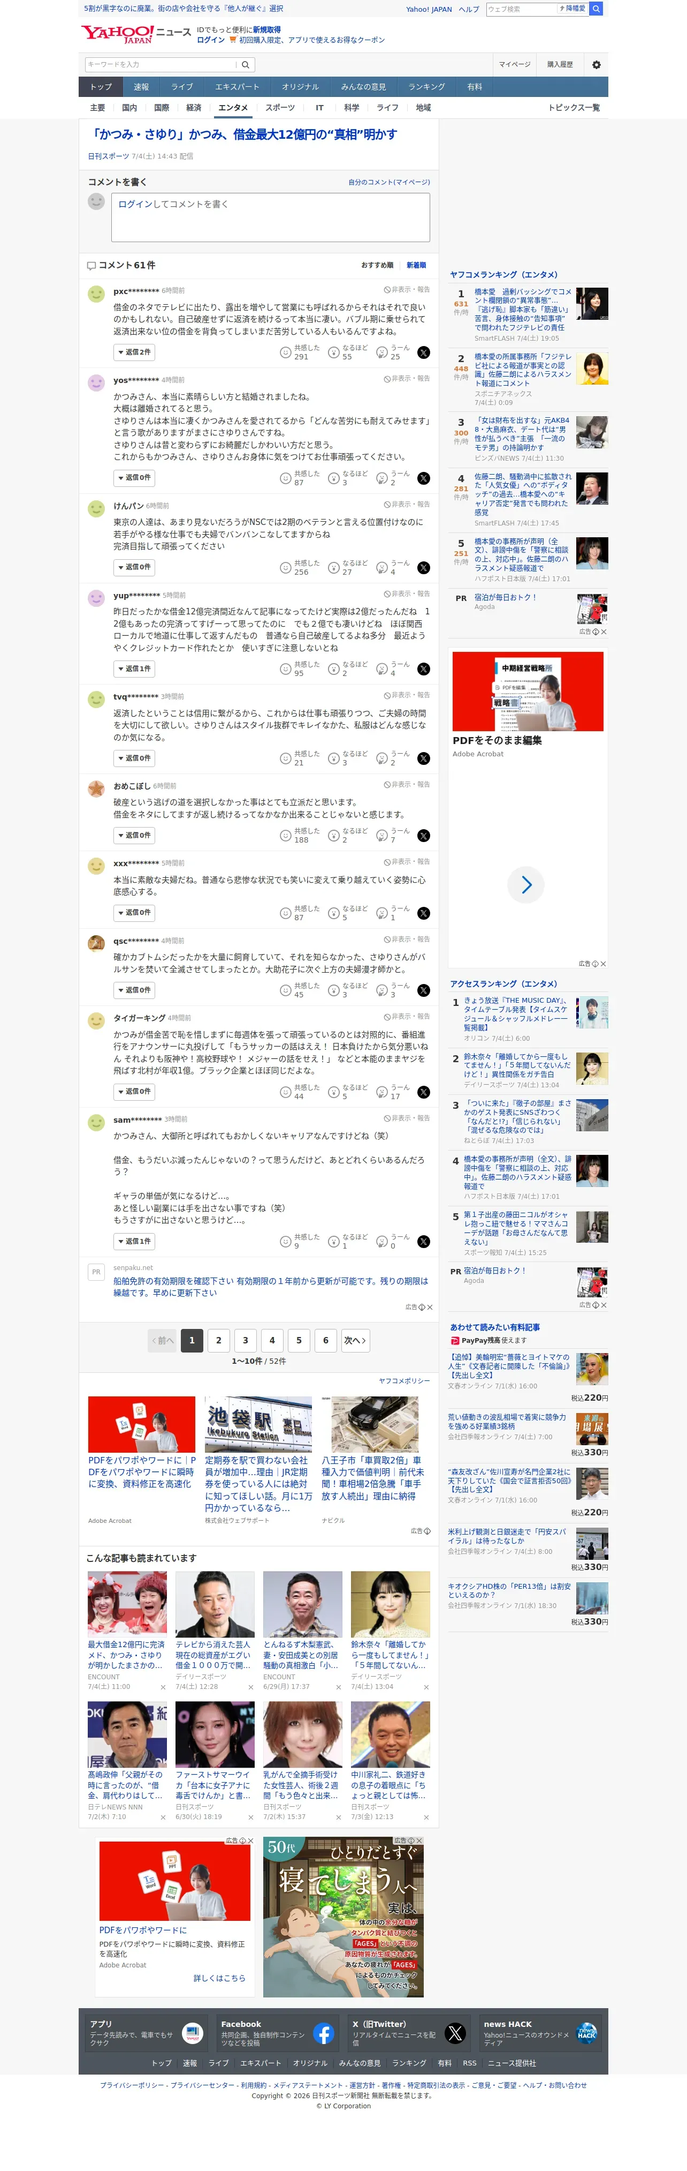Go to comment page 2

coord(219,1341)
